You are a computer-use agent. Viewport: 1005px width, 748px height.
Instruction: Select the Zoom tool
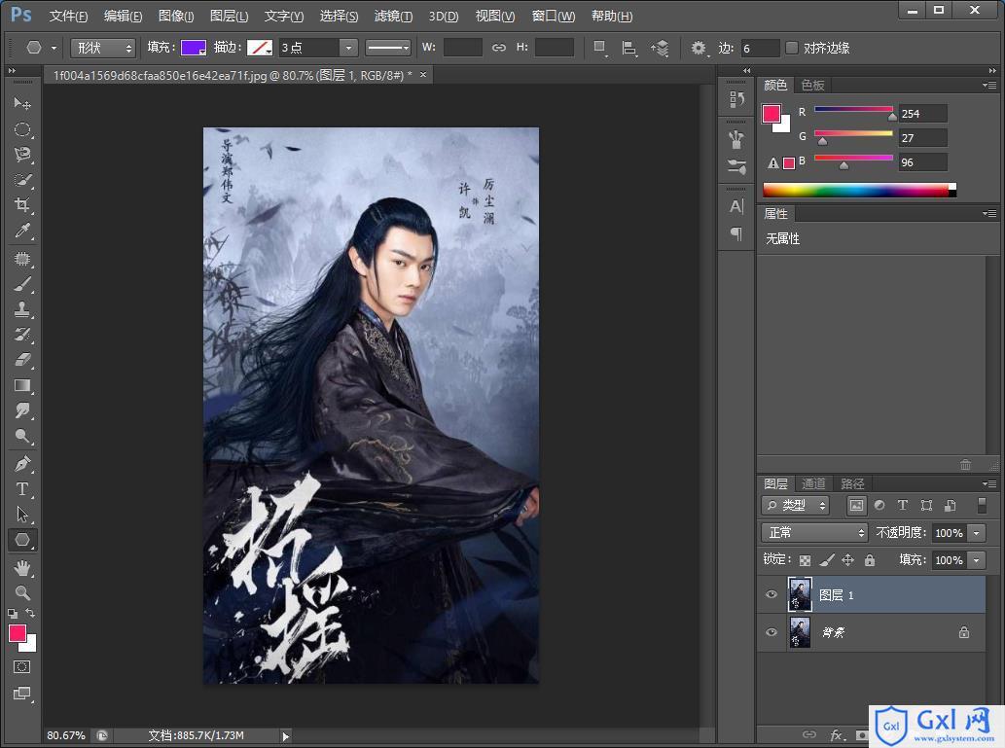[22, 593]
